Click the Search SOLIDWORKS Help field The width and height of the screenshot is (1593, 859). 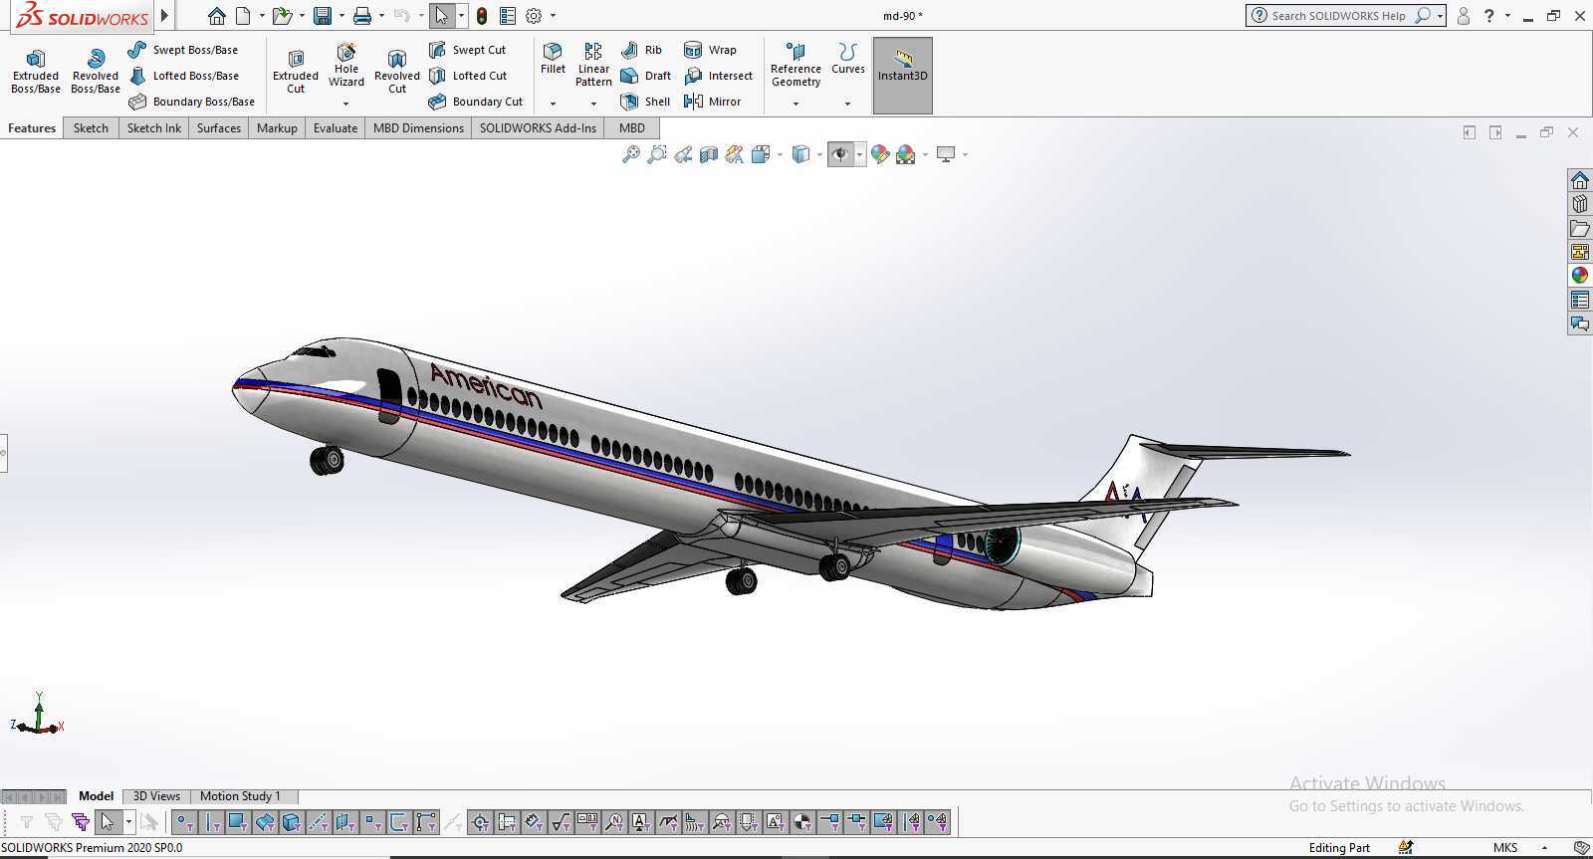[1338, 16]
